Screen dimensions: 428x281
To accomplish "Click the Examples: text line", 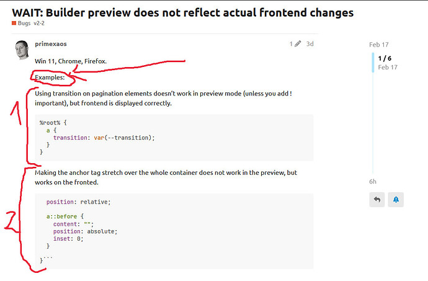I will [50, 78].
